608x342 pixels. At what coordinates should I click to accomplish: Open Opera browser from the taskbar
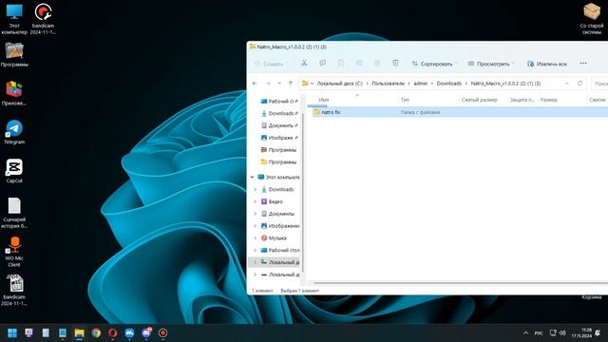(x=113, y=332)
